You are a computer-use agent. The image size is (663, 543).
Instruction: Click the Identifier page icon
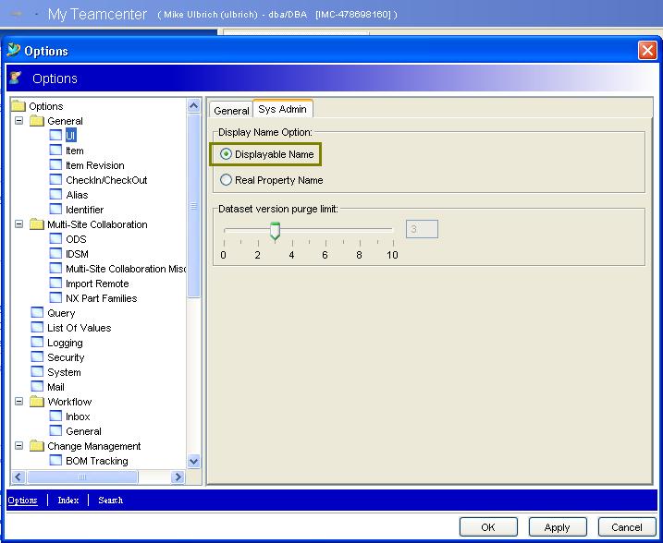55,209
